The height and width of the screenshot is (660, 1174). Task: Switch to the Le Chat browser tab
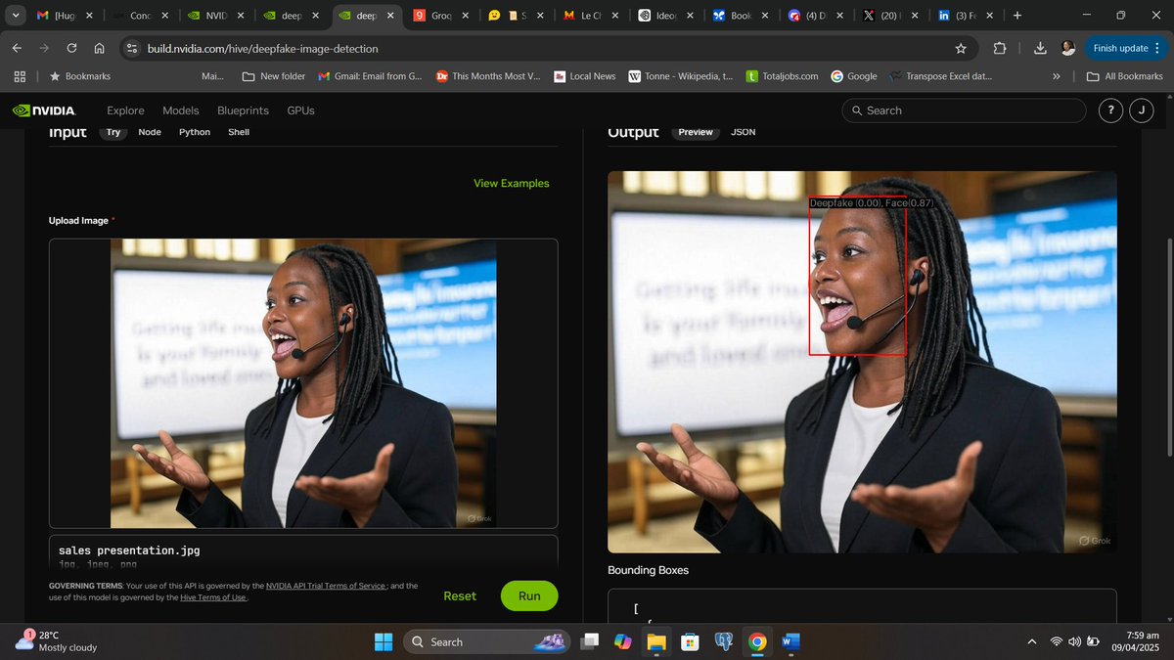click(x=591, y=16)
